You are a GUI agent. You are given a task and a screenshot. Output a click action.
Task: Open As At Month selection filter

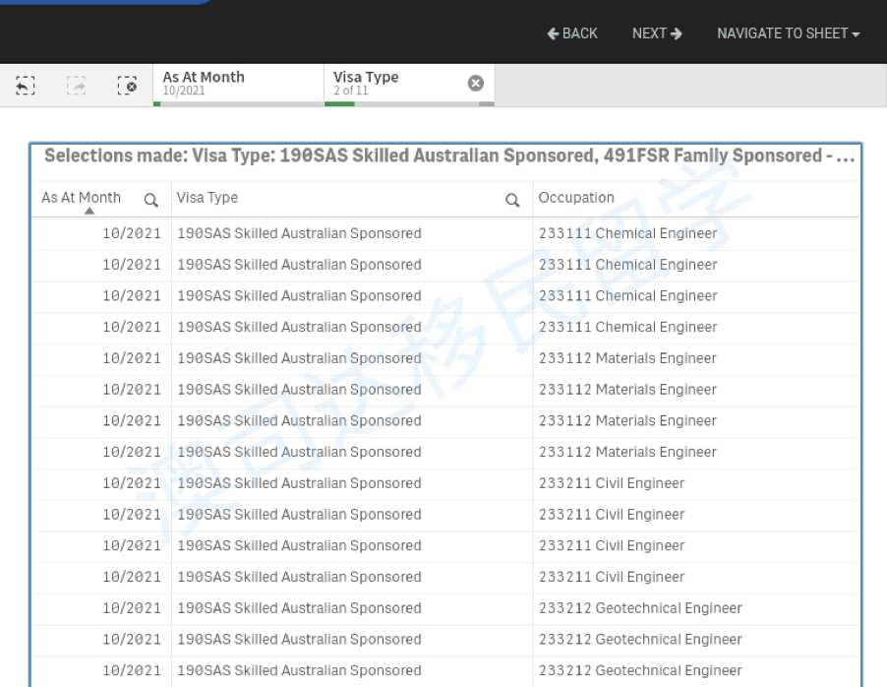236,83
